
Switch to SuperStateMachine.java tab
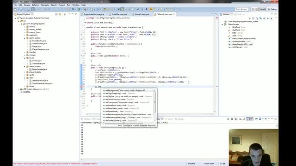93,14
